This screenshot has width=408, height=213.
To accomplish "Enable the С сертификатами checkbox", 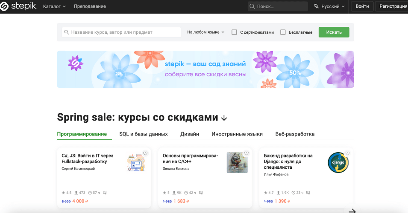I will [x=234, y=32].
